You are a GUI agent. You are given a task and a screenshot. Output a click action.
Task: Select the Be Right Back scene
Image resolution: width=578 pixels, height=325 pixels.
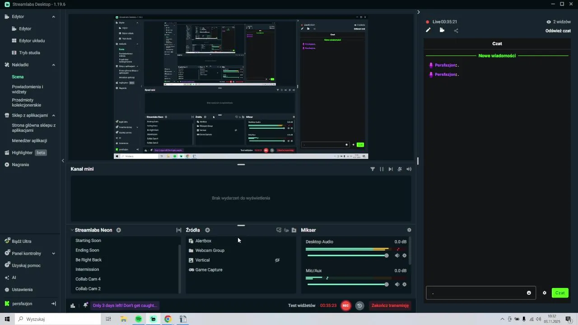[x=89, y=260]
